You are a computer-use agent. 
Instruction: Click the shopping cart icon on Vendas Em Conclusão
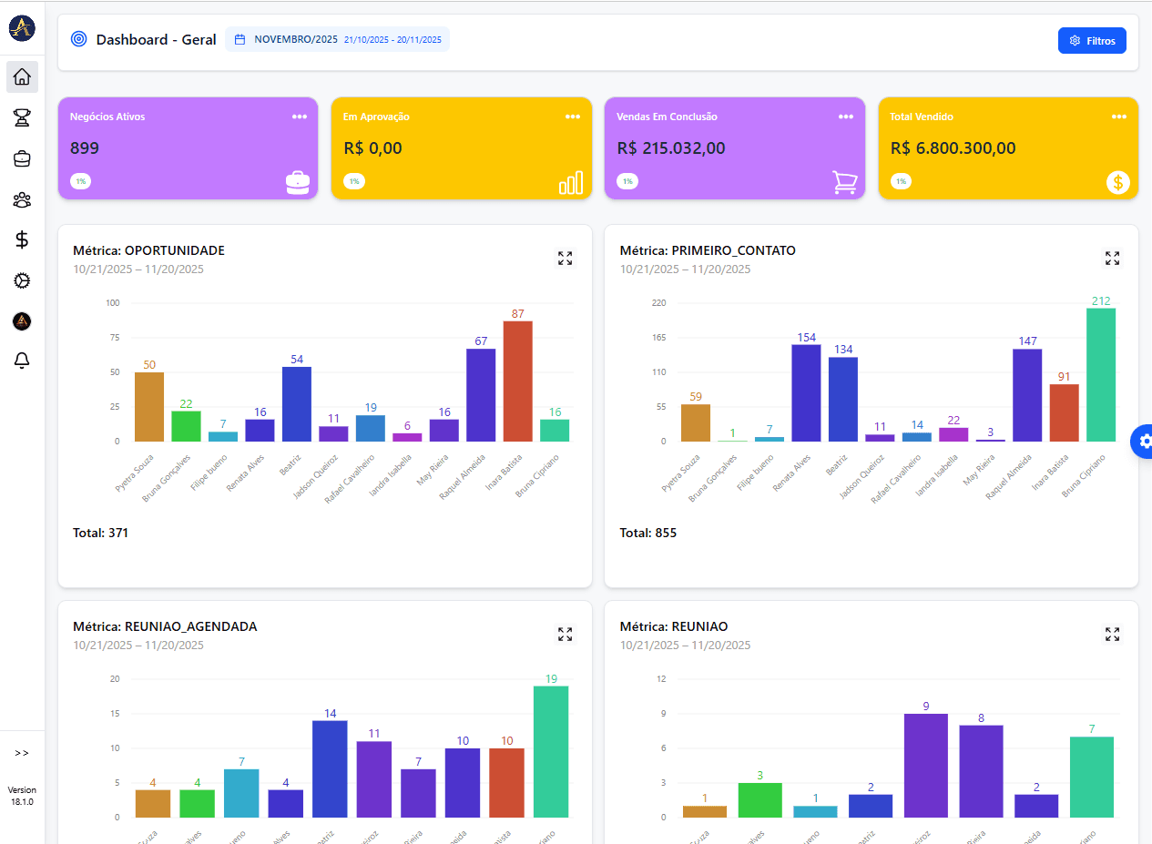pos(845,181)
